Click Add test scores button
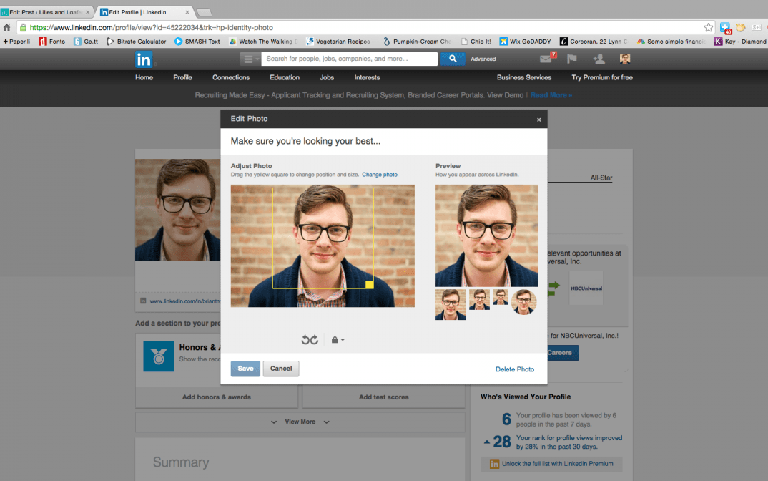 (383, 397)
